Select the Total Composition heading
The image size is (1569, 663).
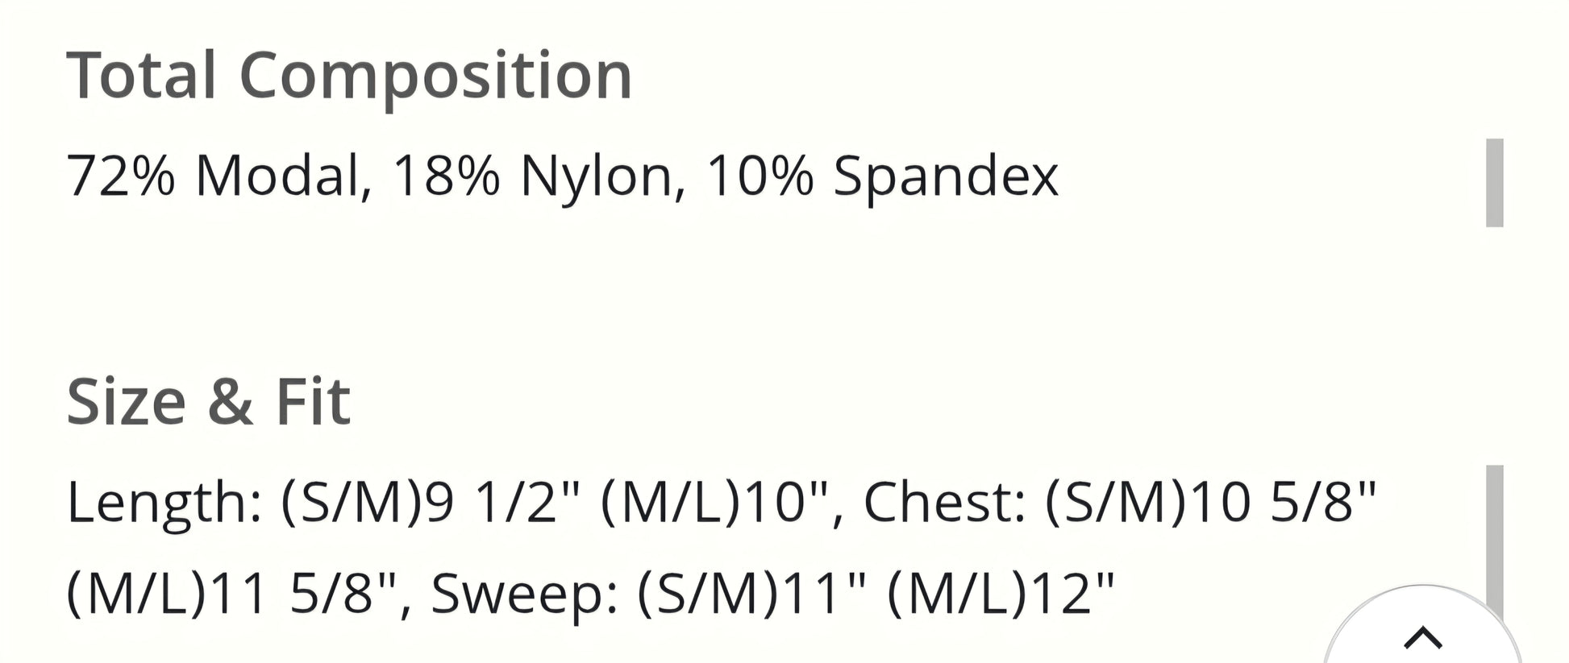click(x=348, y=76)
